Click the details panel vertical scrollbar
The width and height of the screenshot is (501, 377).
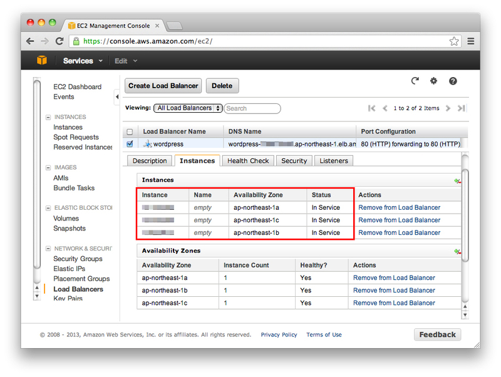tap(465, 215)
